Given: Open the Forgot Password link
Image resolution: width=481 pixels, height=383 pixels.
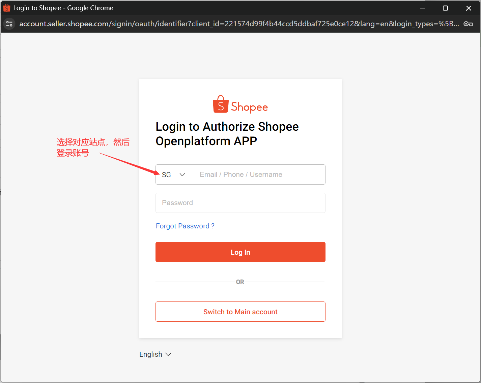Looking at the screenshot, I should pos(185,226).
